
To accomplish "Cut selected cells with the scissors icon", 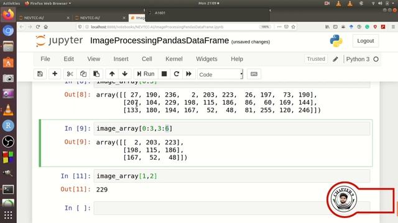I will [x=70, y=74].
